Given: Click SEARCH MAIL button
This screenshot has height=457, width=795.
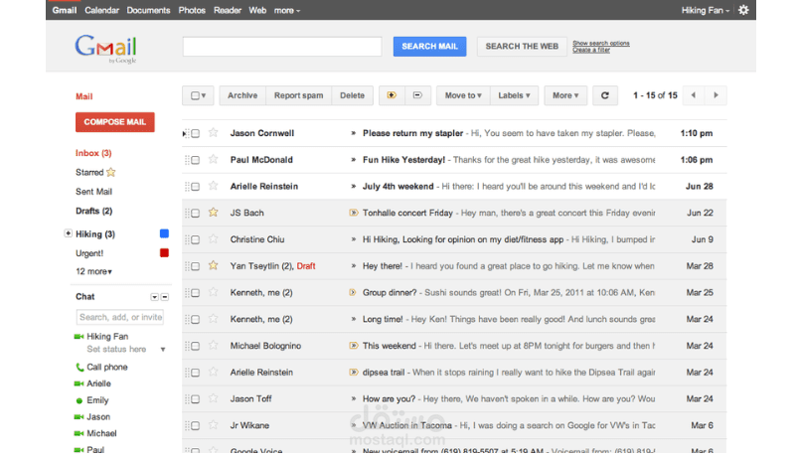Looking at the screenshot, I should 429,46.
